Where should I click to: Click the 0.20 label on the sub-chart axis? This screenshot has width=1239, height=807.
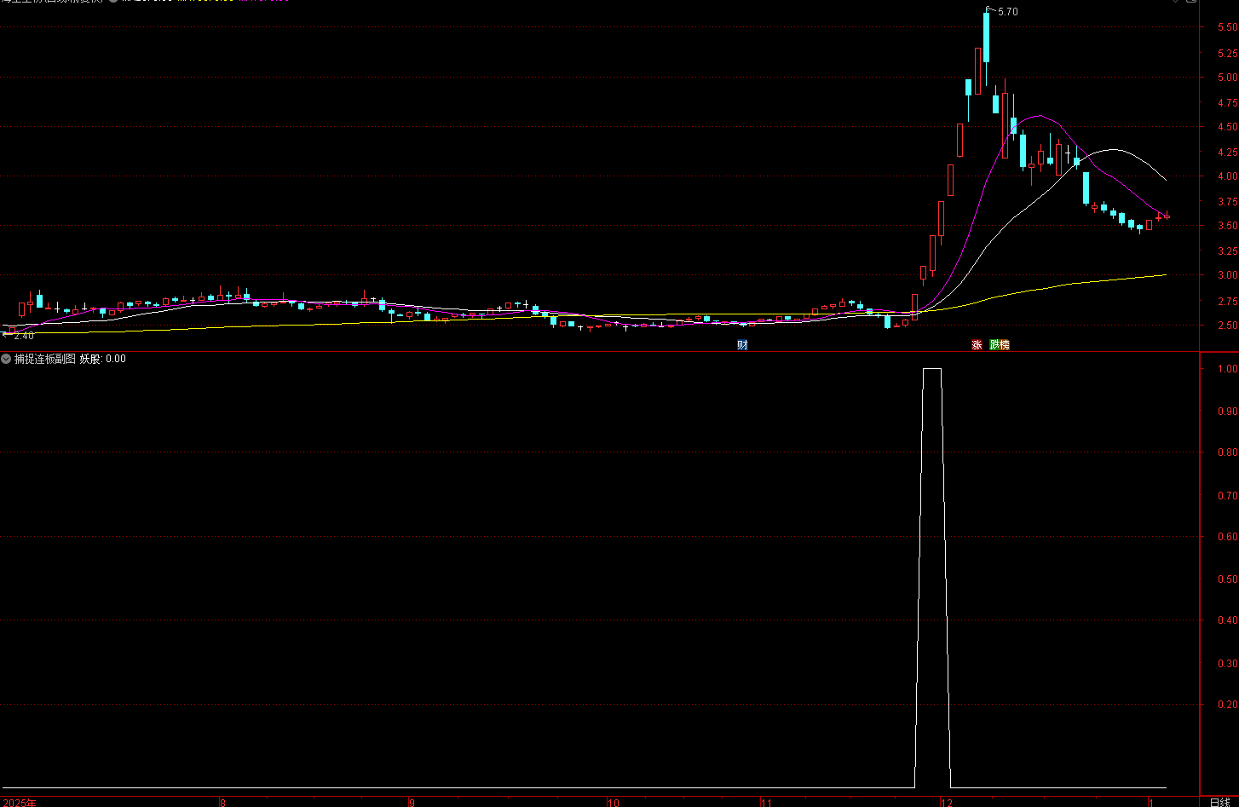[x=1226, y=705]
